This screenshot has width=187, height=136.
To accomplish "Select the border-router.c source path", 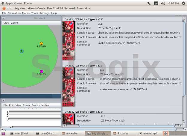I will coord(139,33).
